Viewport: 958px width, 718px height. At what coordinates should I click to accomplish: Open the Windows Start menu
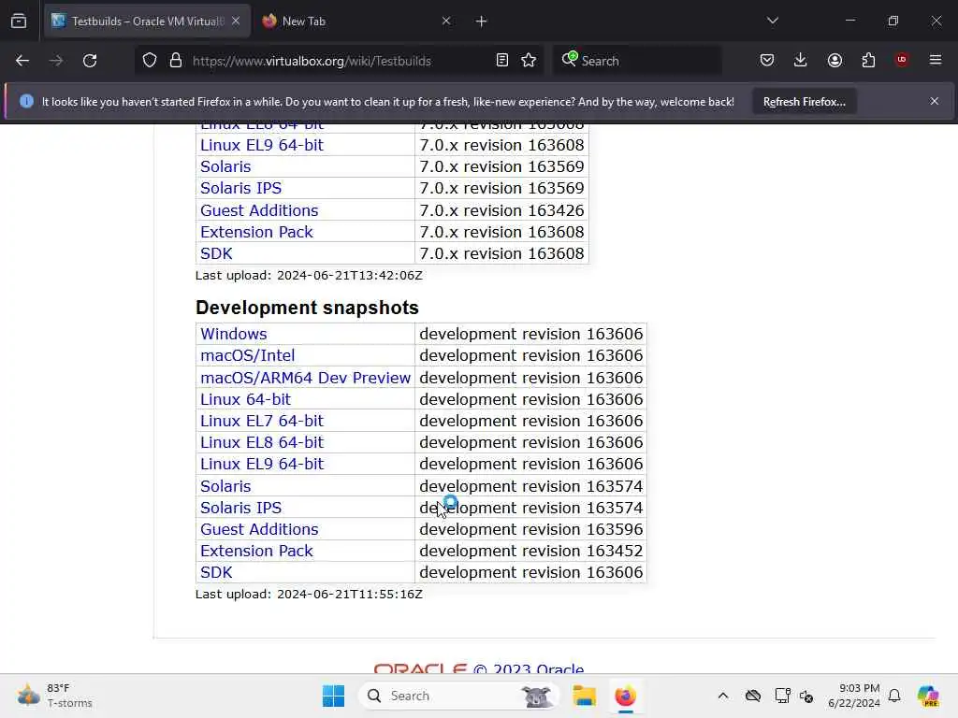(334, 696)
